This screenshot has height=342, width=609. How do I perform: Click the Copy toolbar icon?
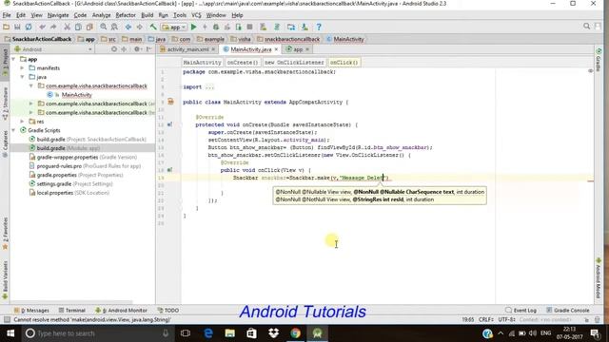78,27
